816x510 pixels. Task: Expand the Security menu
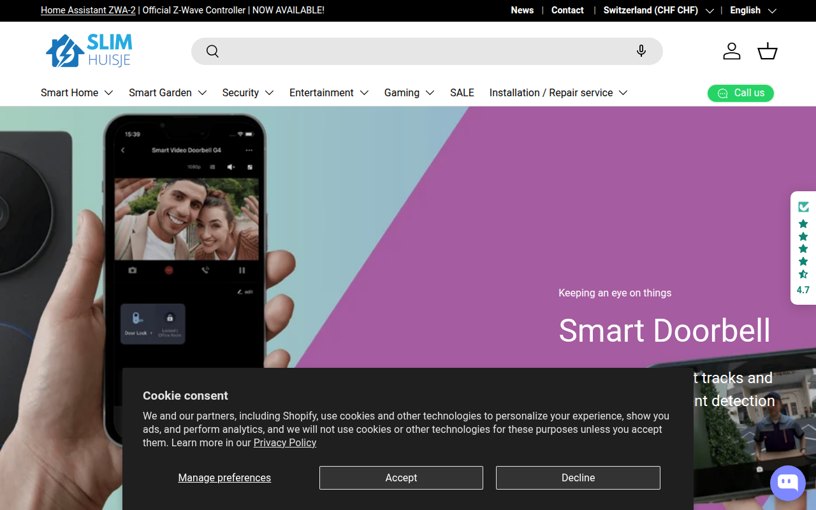(248, 92)
